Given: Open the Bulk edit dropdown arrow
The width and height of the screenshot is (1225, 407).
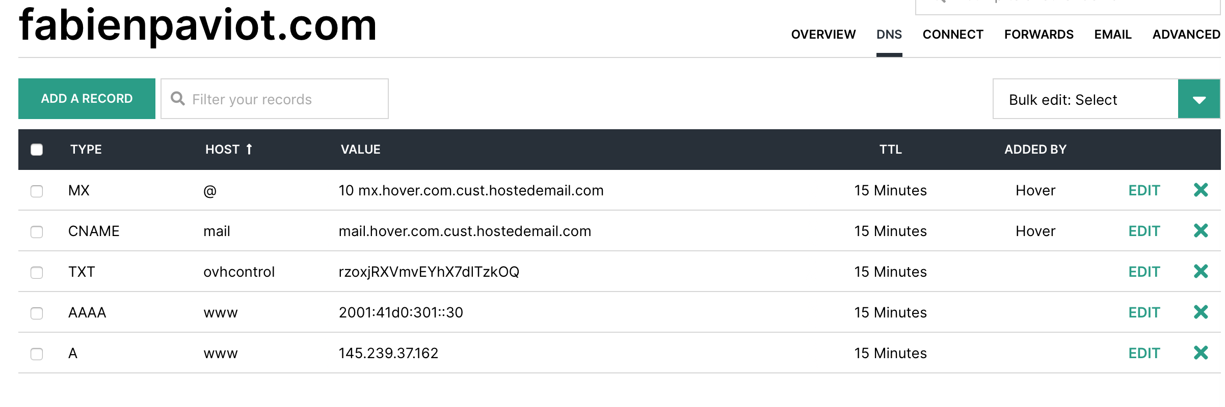Looking at the screenshot, I should [x=1199, y=99].
